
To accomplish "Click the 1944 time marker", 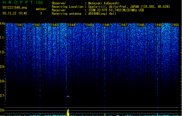I will [72, 25].
